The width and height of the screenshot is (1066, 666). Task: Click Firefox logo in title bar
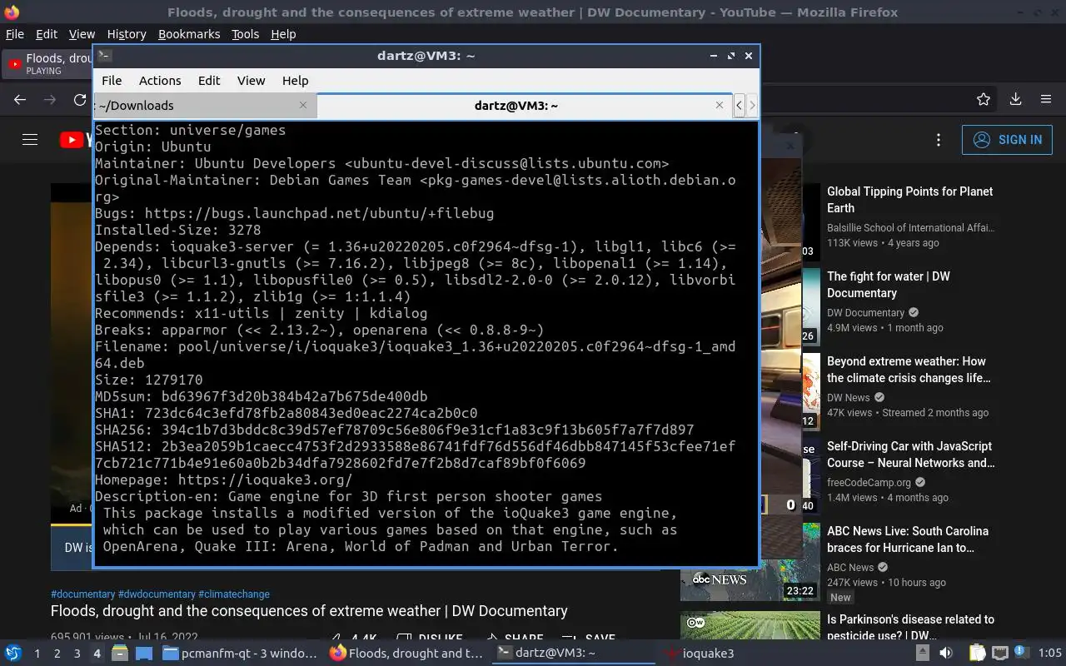point(12,12)
